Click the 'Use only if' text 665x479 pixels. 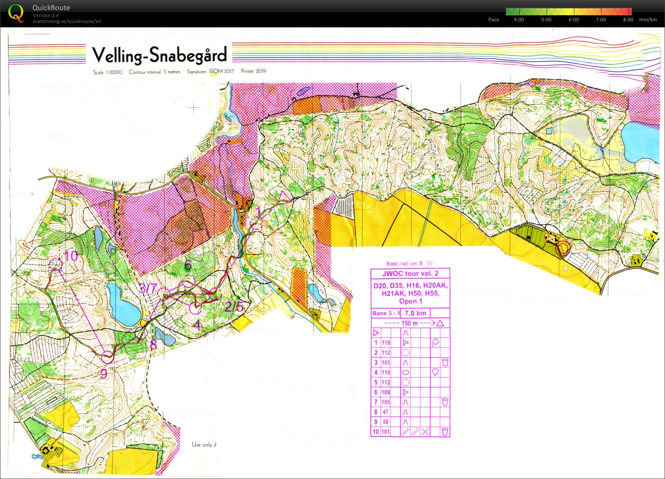pos(204,444)
